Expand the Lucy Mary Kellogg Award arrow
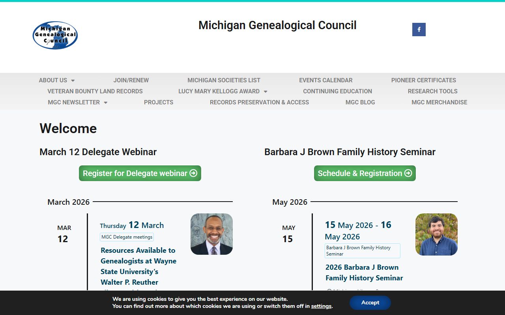Screen dimensions: 505x315 pyautogui.click(x=266, y=91)
